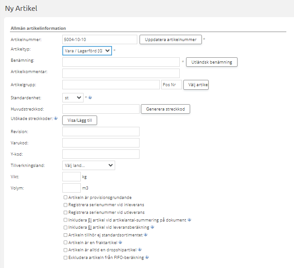Click info icon for FIFO-beräkning option
Viewport: 294px width, 268px height.
point(147,258)
